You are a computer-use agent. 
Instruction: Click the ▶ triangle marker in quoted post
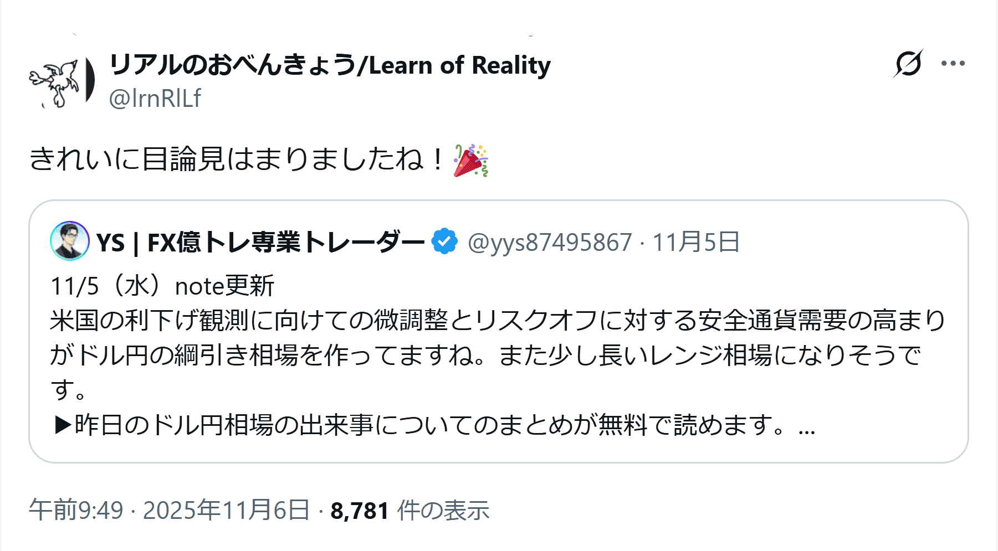[x=63, y=425]
